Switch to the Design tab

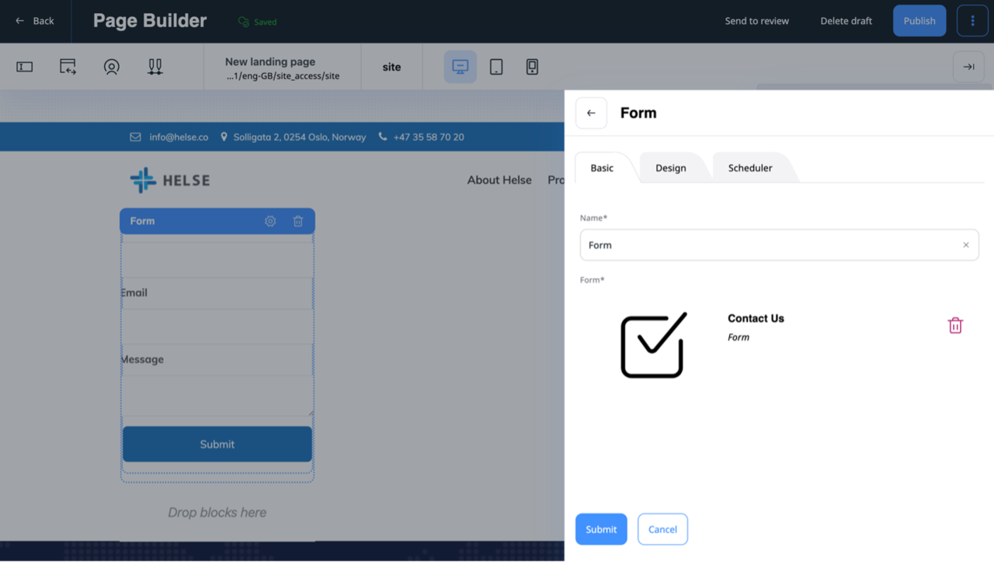pos(671,168)
